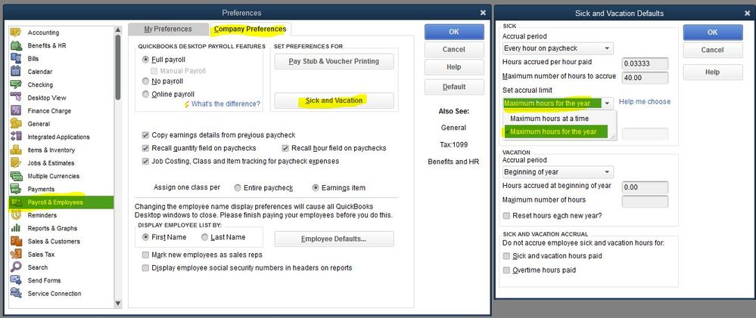
Task: Click Default in the Preferences window
Action: coord(454,87)
